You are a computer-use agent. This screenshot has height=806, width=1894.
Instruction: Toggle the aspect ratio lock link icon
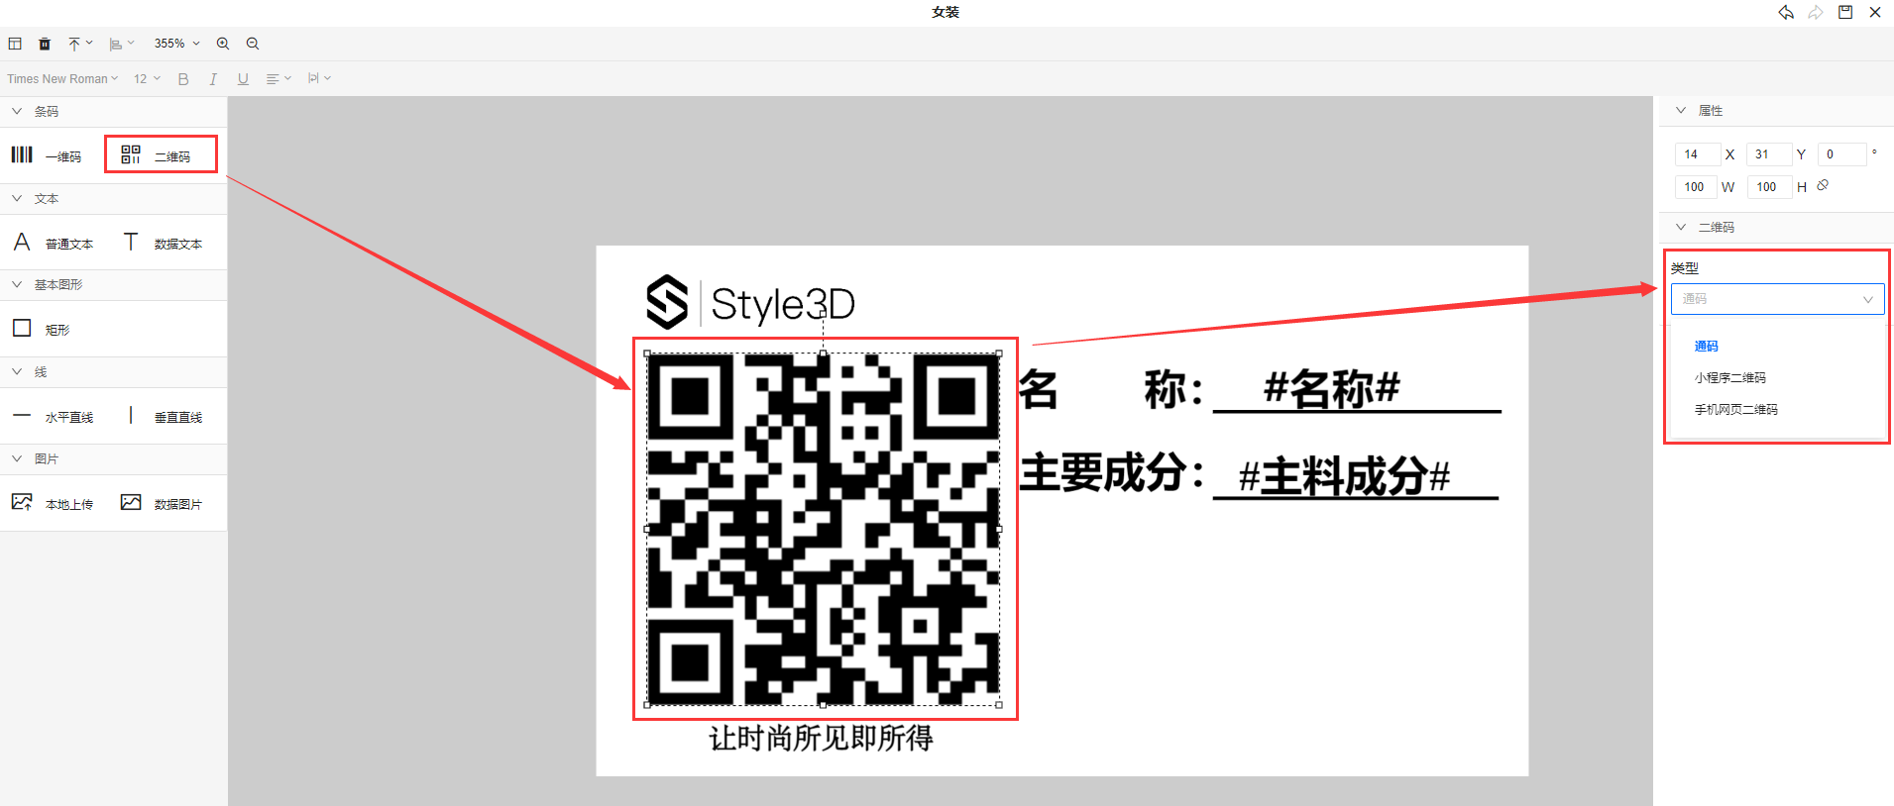[x=1823, y=185]
